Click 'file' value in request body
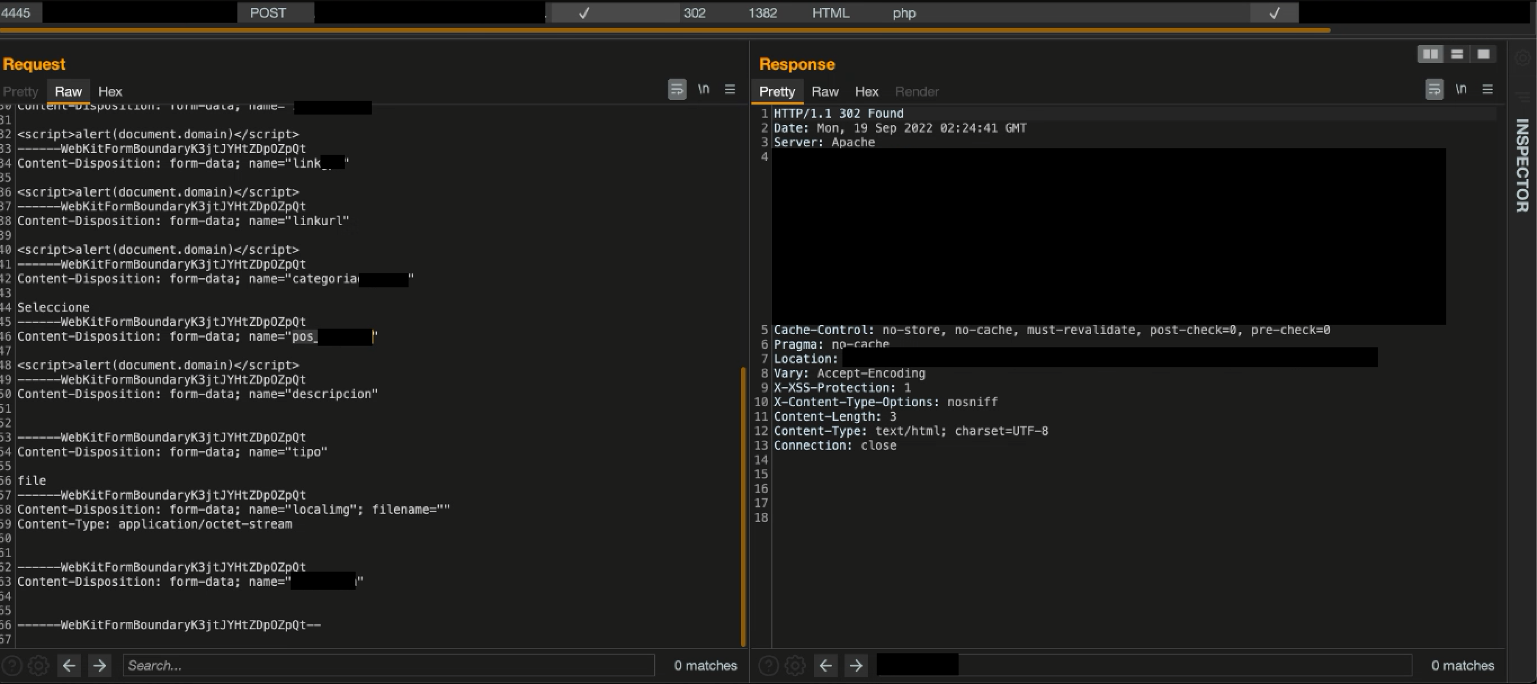 tap(32, 480)
